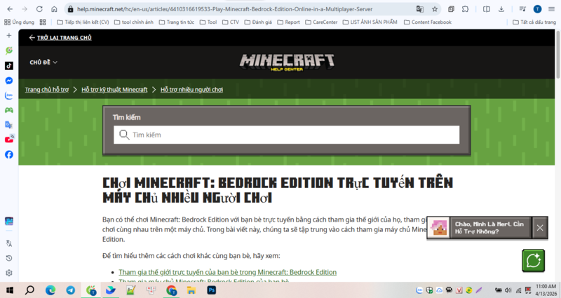Open Messenger from the browser sidebar
Viewport: 561px width, 298px height.
(9, 81)
